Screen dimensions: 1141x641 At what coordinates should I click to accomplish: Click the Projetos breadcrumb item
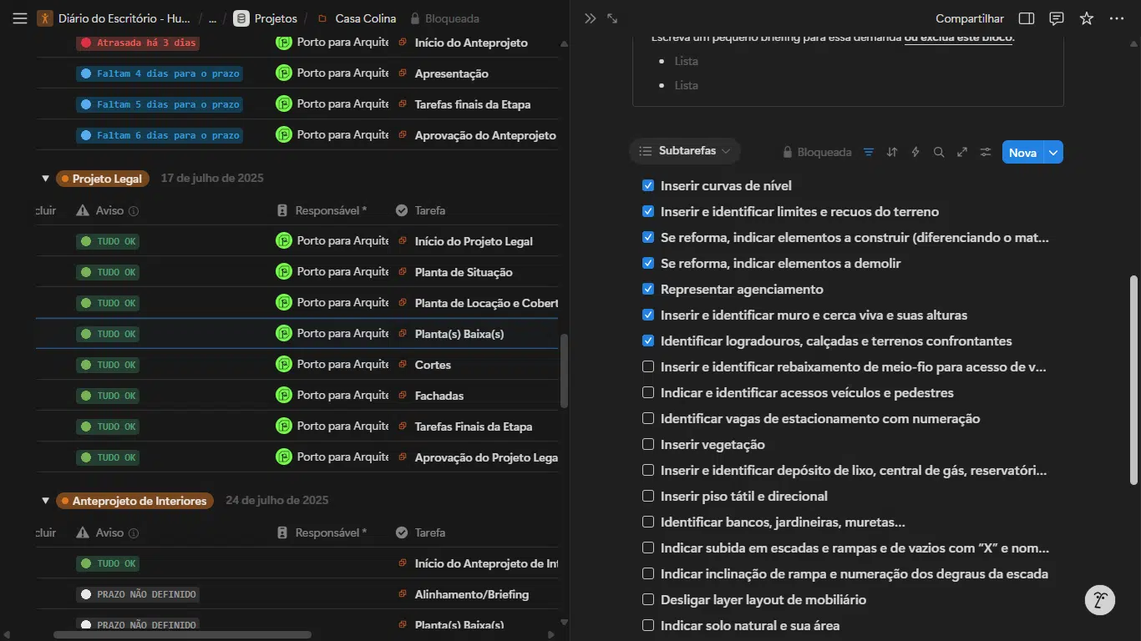click(x=266, y=18)
